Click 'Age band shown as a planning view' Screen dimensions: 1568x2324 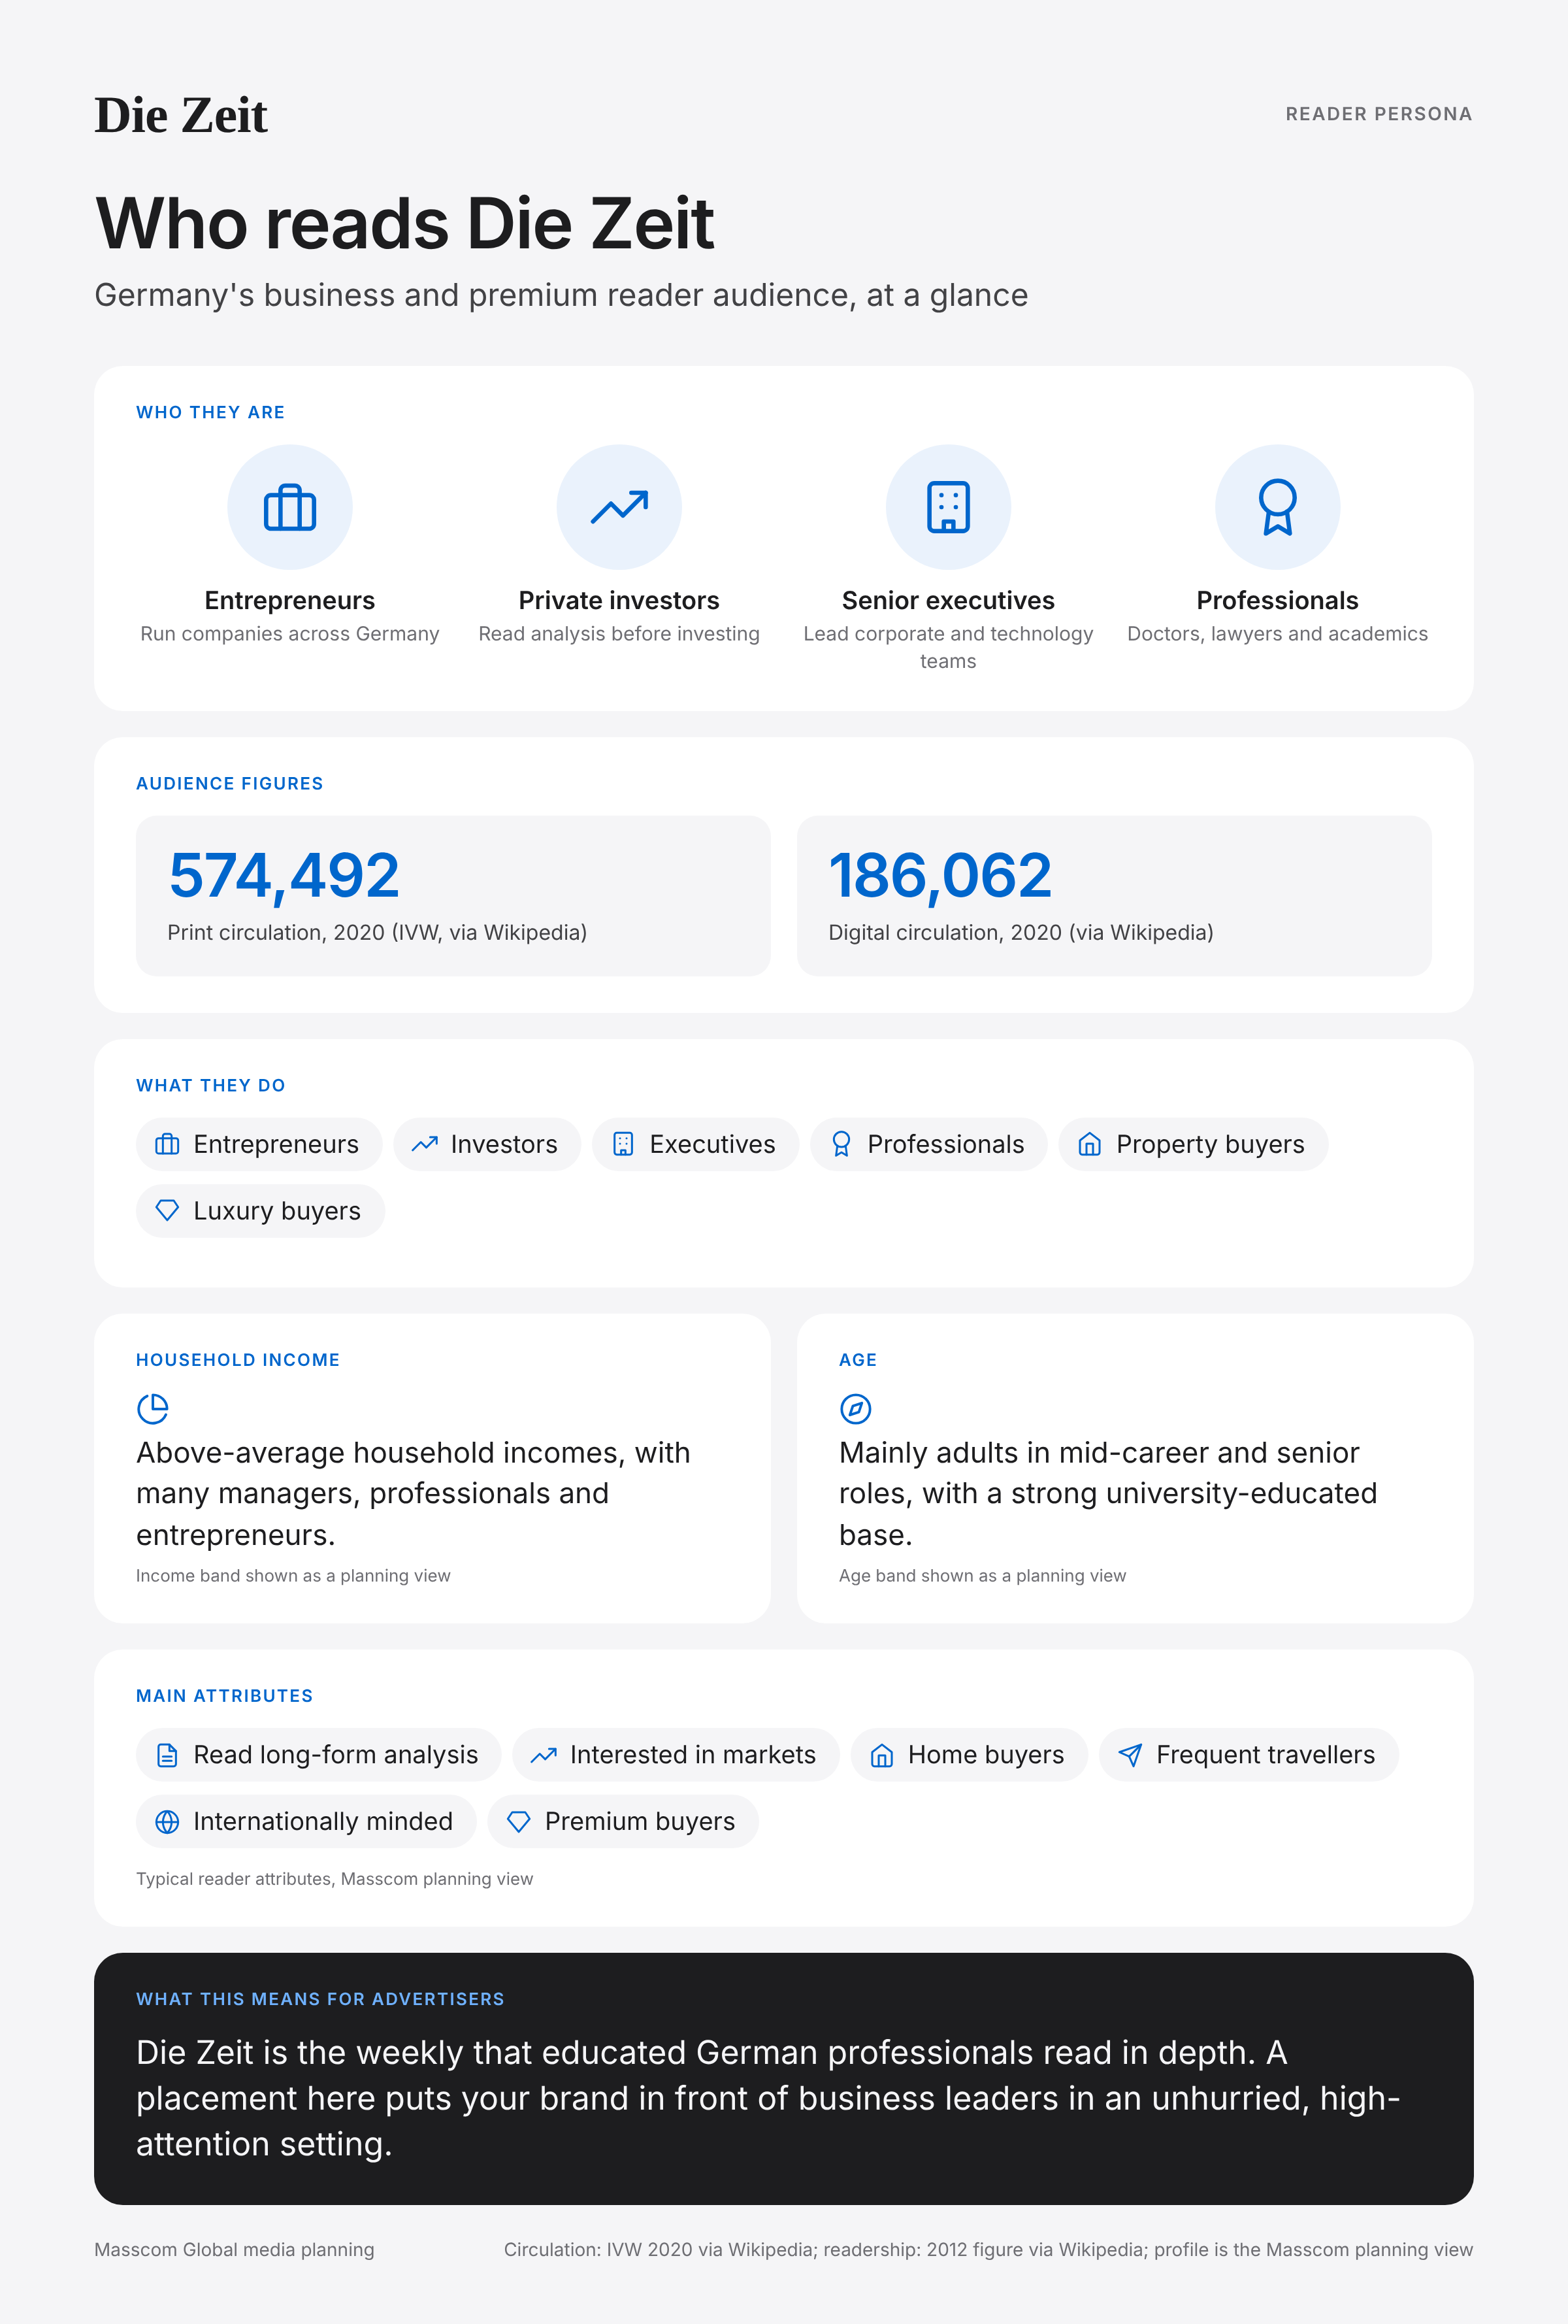click(x=983, y=1576)
